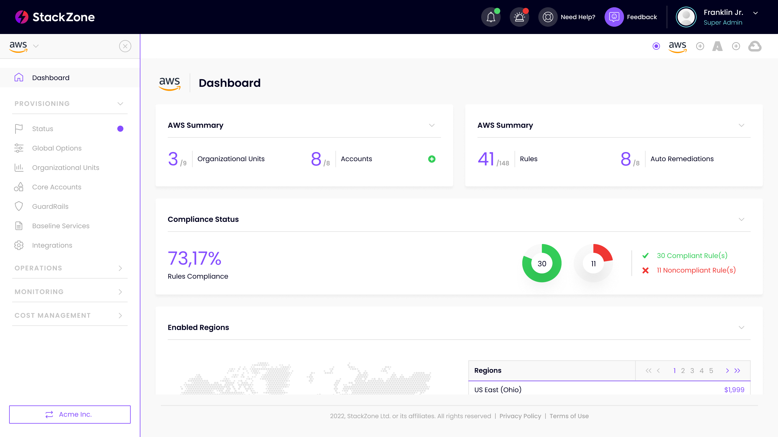Click the Status flag icon
Viewport: 778px width, 437px height.
tap(19, 129)
